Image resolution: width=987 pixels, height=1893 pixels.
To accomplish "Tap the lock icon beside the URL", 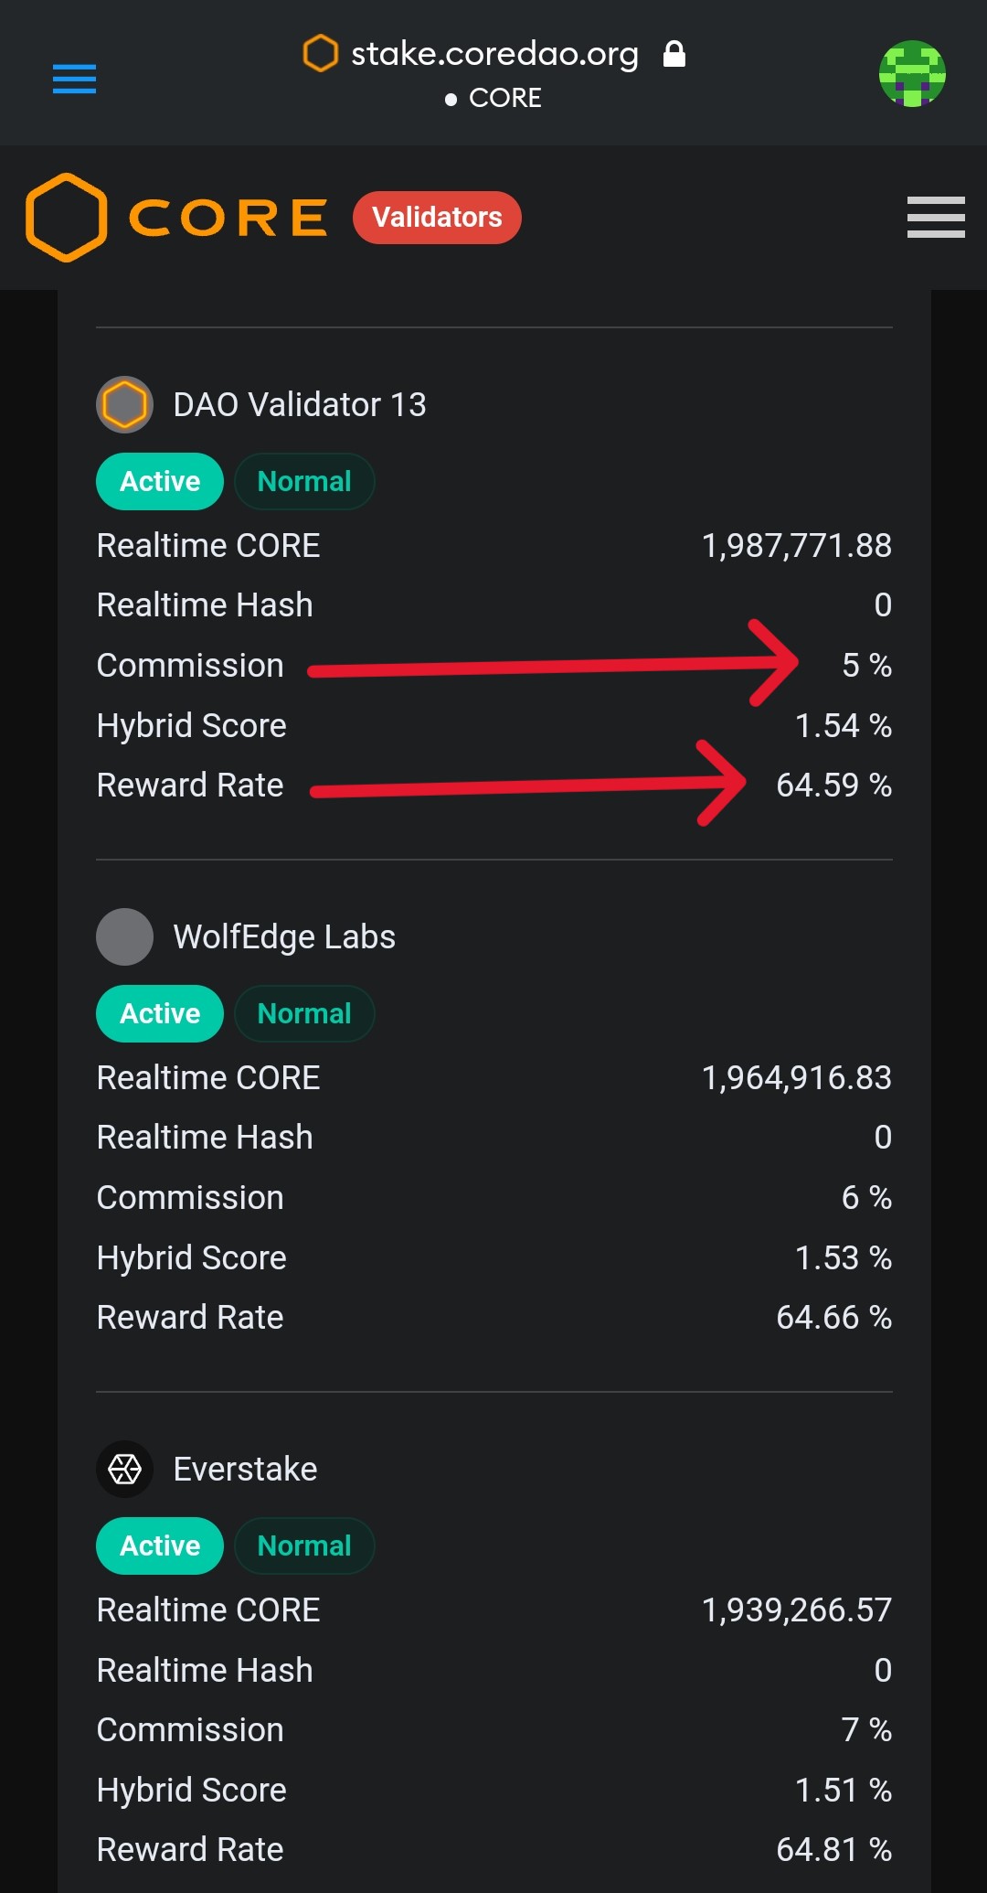I will [674, 54].
